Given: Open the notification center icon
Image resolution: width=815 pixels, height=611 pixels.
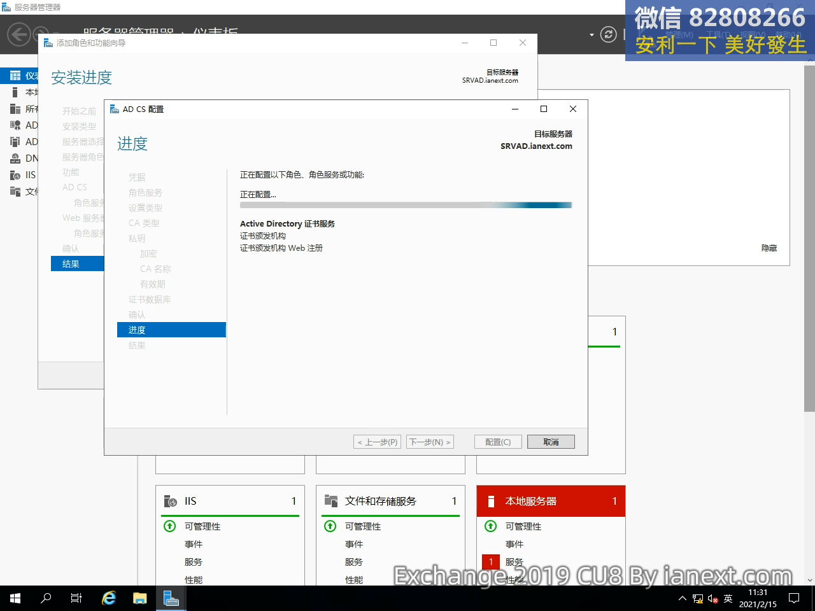Looking at the screenshot, I should (794, 598).
